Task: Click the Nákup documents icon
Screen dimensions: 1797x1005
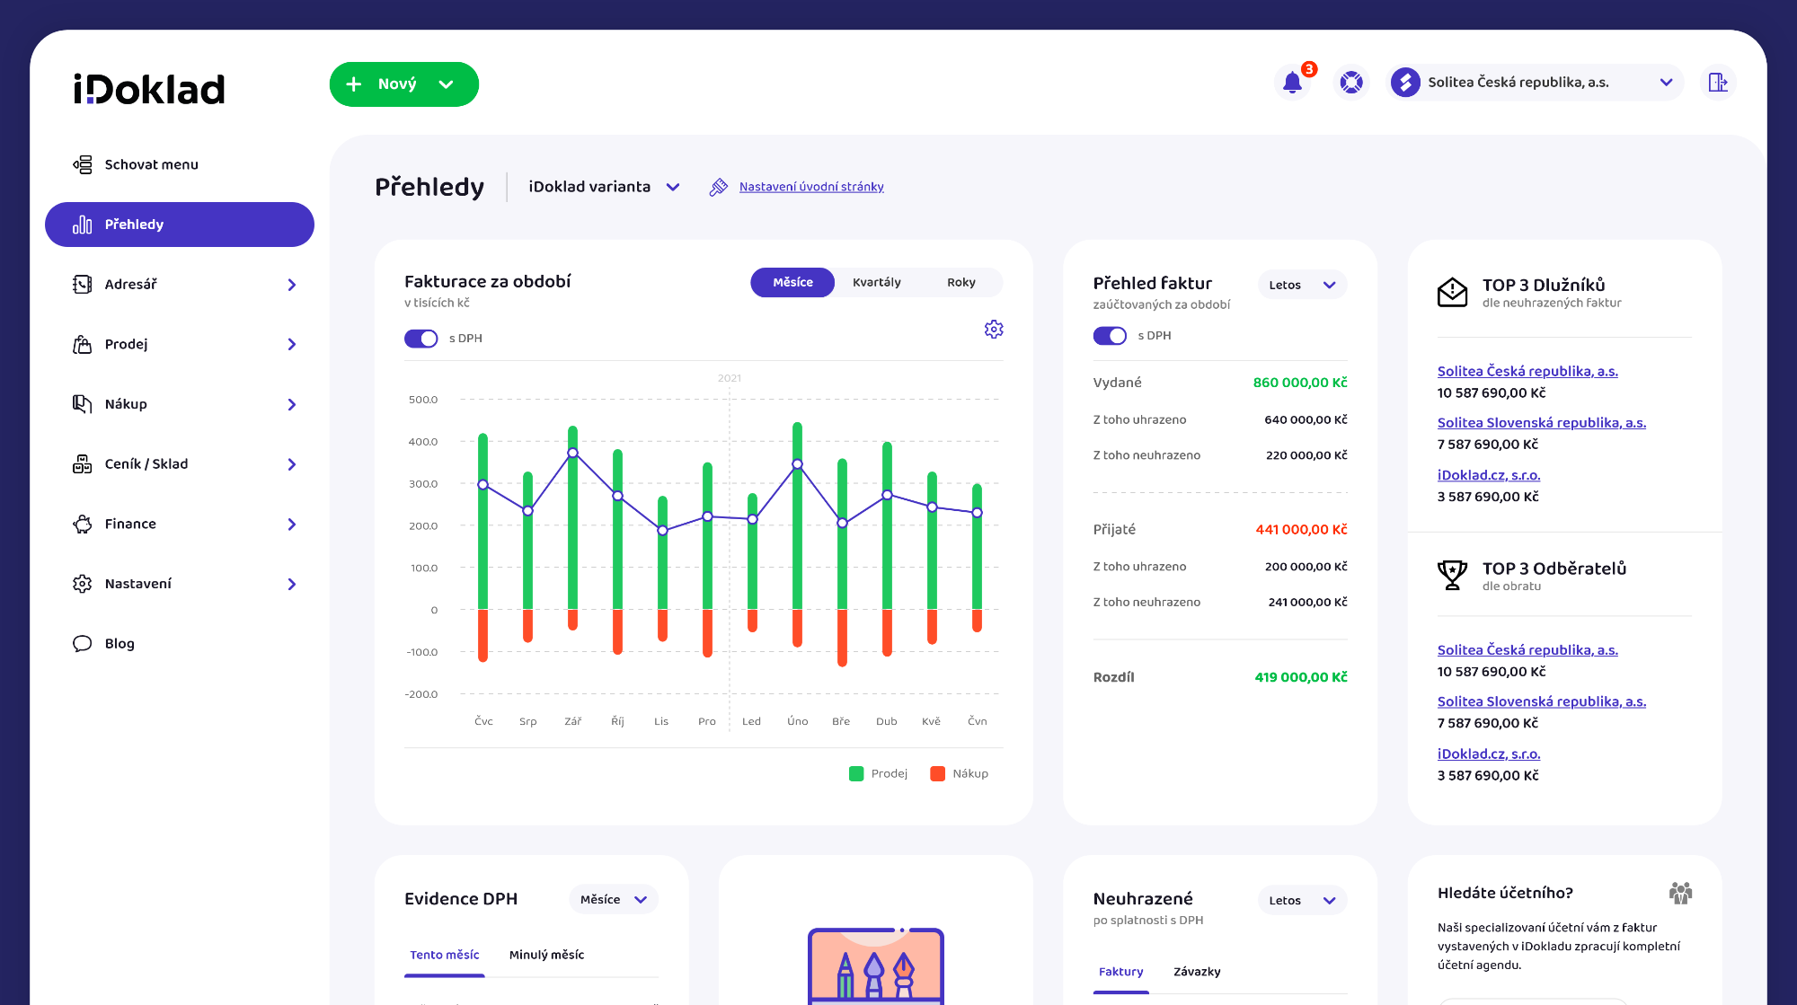Action: pyautogui.click(x=83, y=404)
